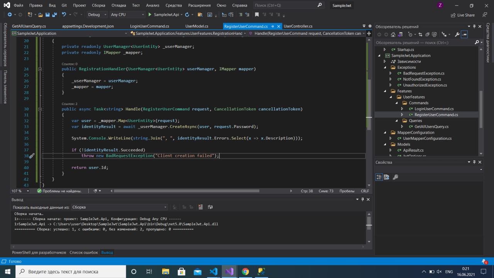Click the Undo arrow icon
The width and height of the screenshot is (494, 278).
click(64, 15)
